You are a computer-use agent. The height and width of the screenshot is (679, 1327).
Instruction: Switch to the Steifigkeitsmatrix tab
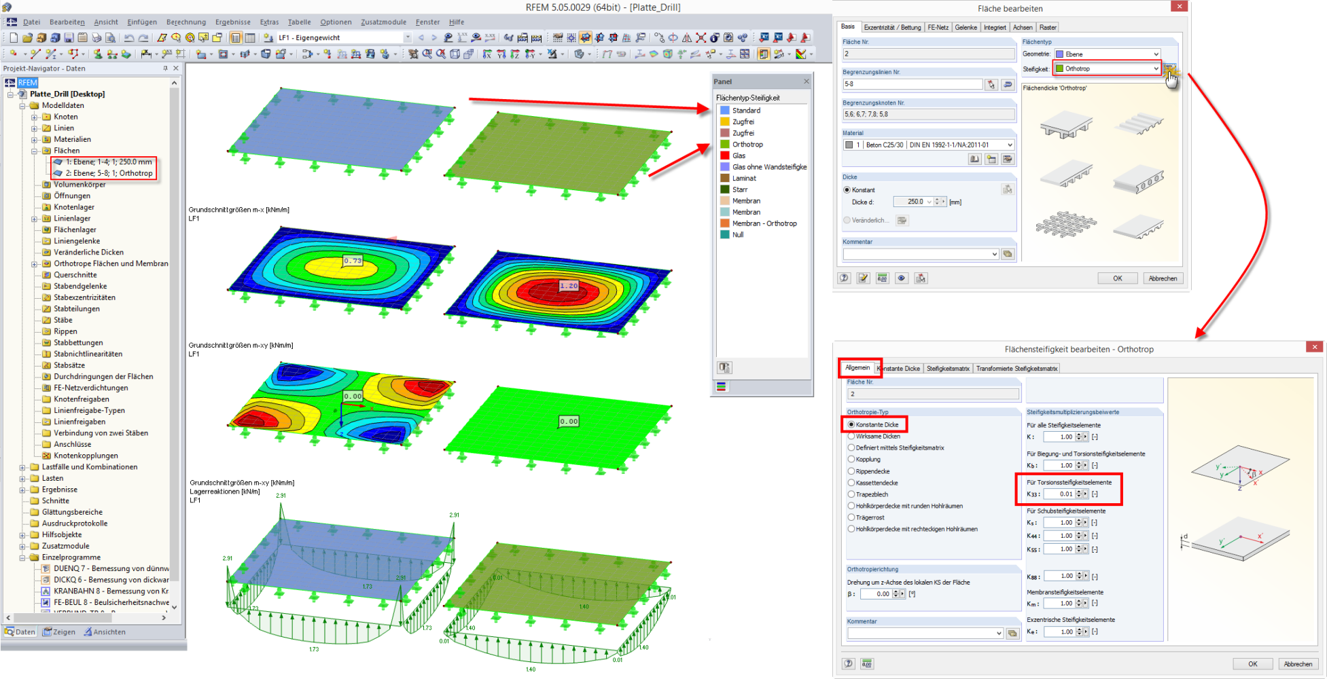coord(948,368)
